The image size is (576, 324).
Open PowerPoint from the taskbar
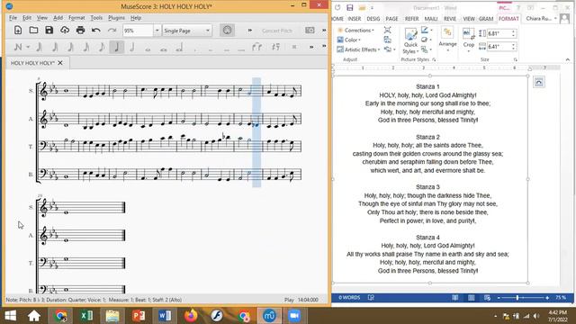(139, 316)
